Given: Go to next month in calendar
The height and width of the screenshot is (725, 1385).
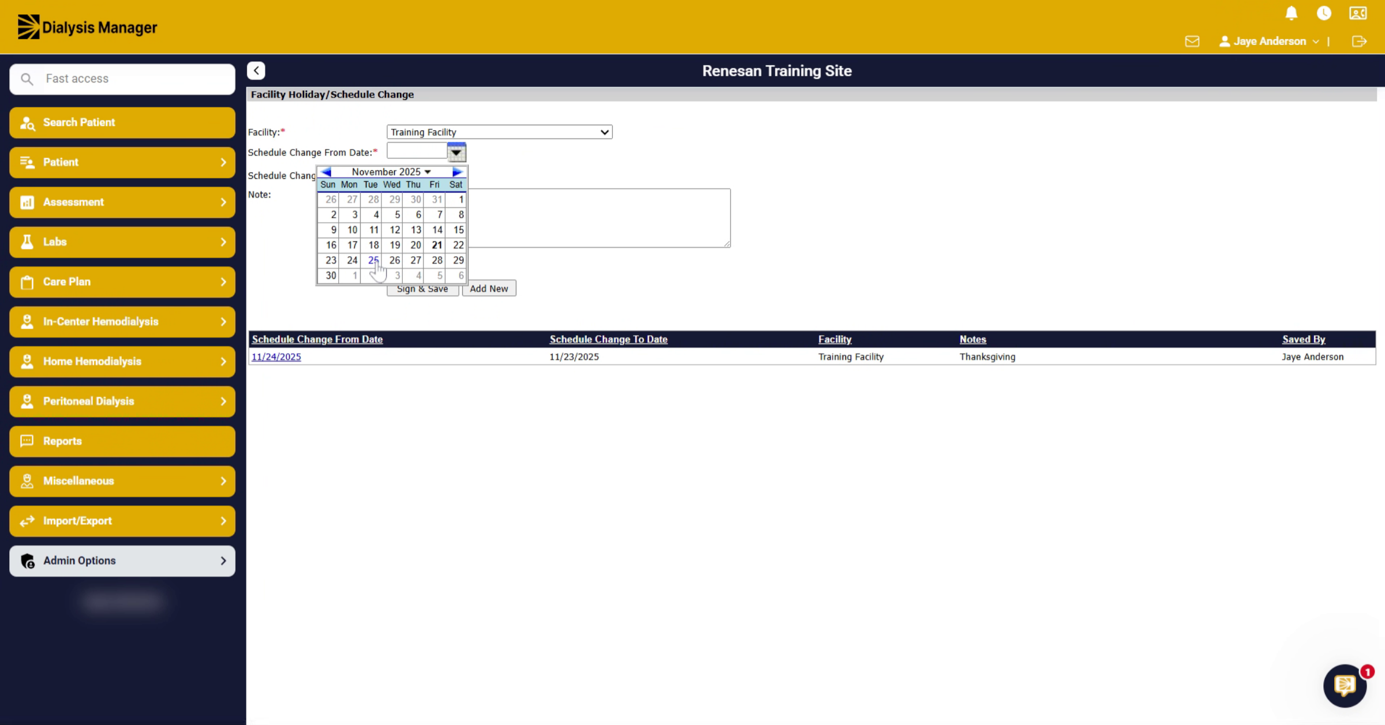Looking at the screenshot, I should pyautogui.click(x=457, y=172).
